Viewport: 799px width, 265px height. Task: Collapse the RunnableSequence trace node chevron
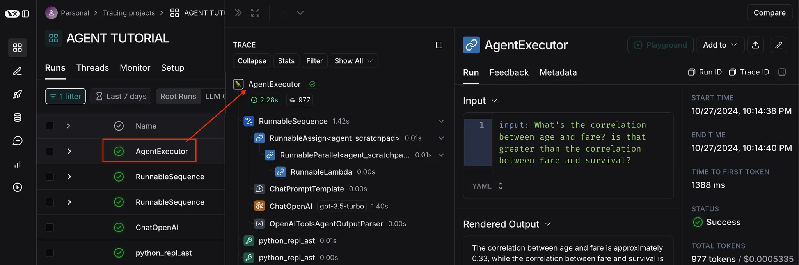(x=441, y=121)
